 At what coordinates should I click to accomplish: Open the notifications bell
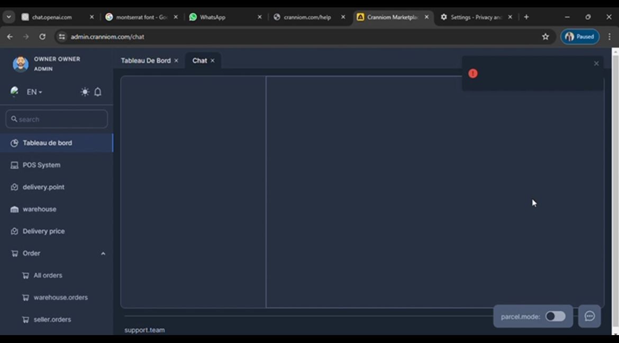click(x=98, y=92)
